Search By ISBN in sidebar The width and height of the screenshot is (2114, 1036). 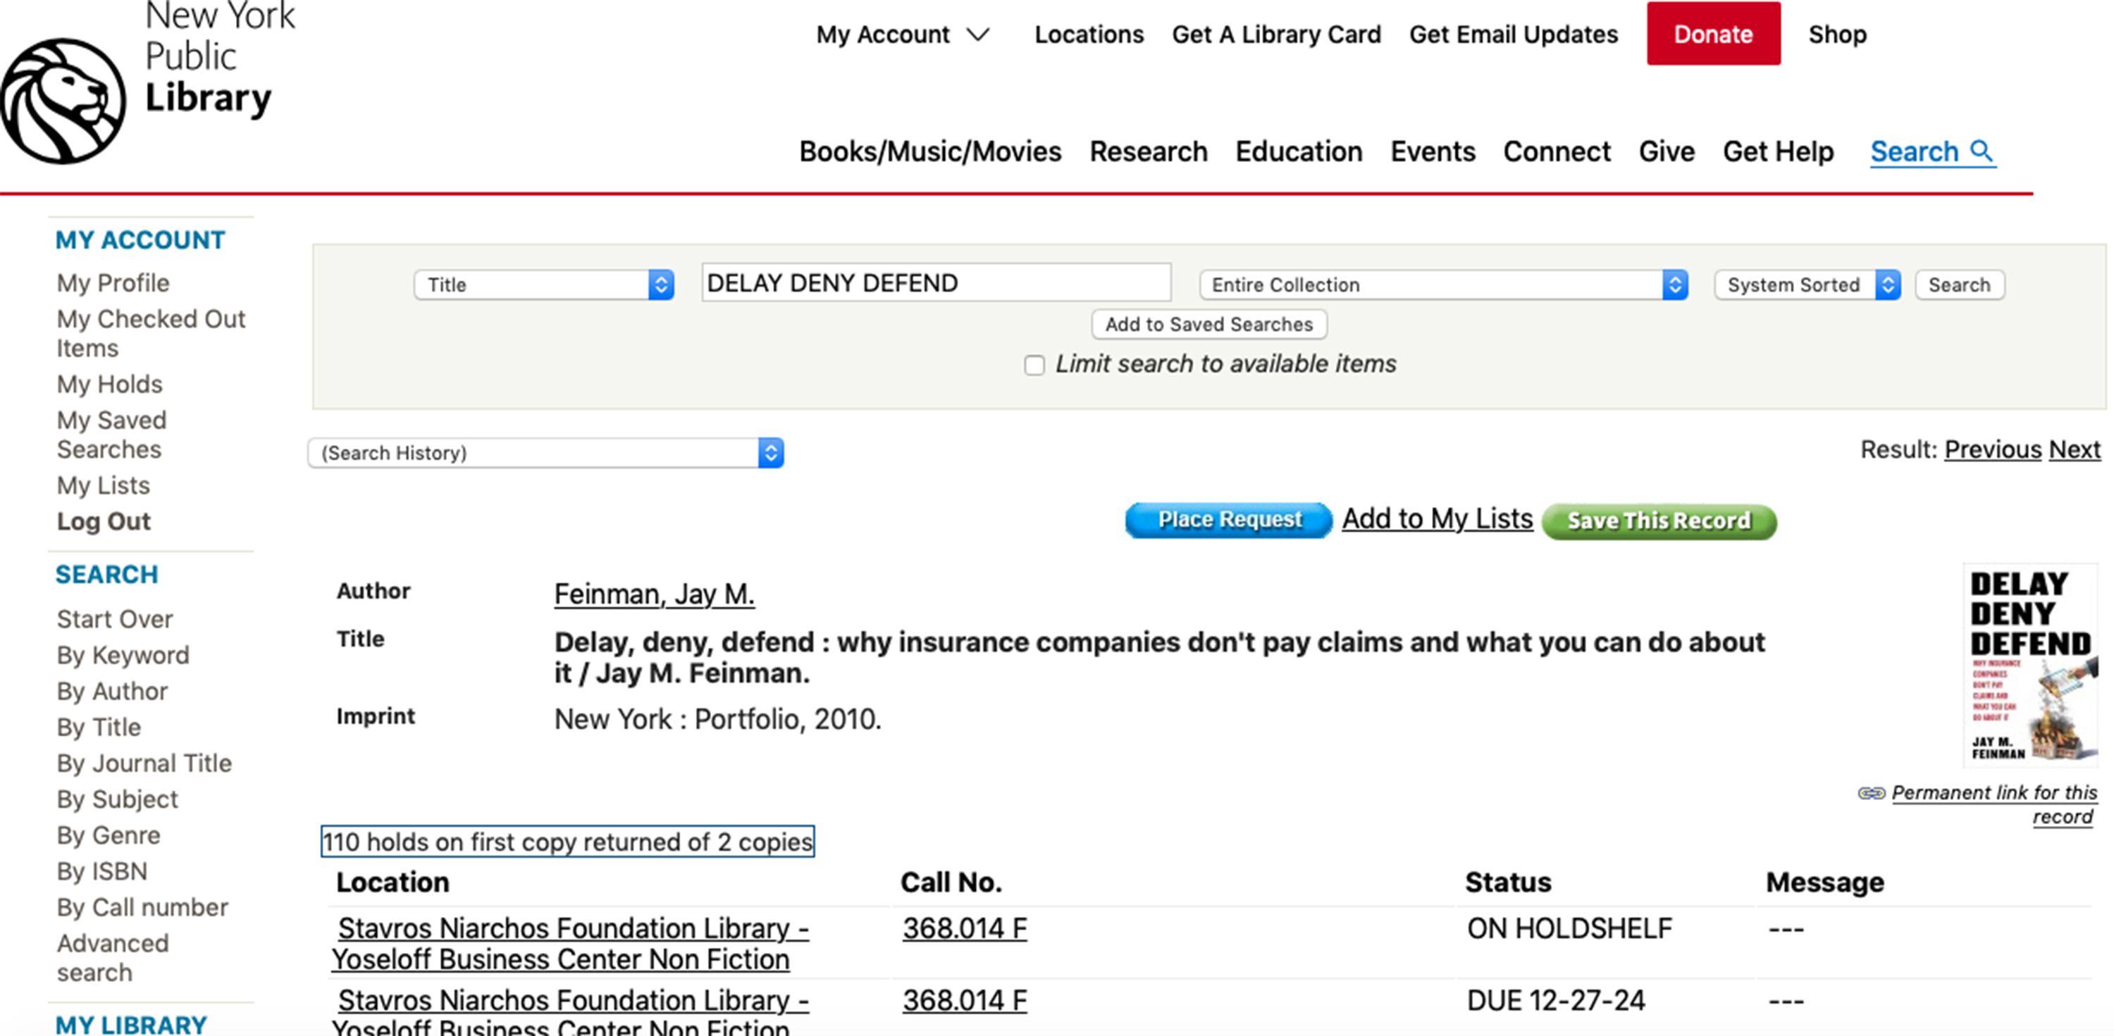[101, 872]
